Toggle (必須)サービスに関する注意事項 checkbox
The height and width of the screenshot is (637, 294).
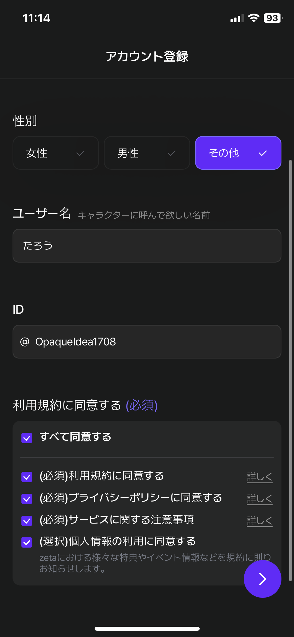(27, 521)
